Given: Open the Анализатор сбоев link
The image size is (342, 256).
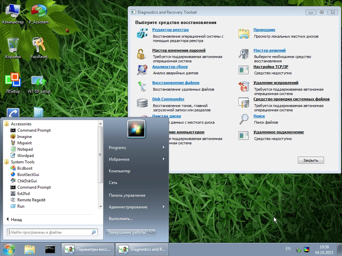Looking at the screenshot, I should click(x=170, y=67).
